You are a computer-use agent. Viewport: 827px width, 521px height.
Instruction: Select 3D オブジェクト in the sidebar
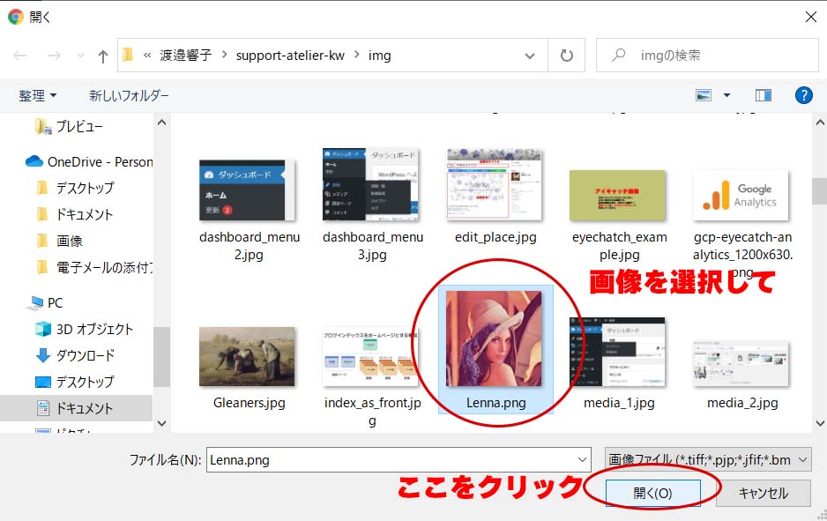[x=94, y=329]
